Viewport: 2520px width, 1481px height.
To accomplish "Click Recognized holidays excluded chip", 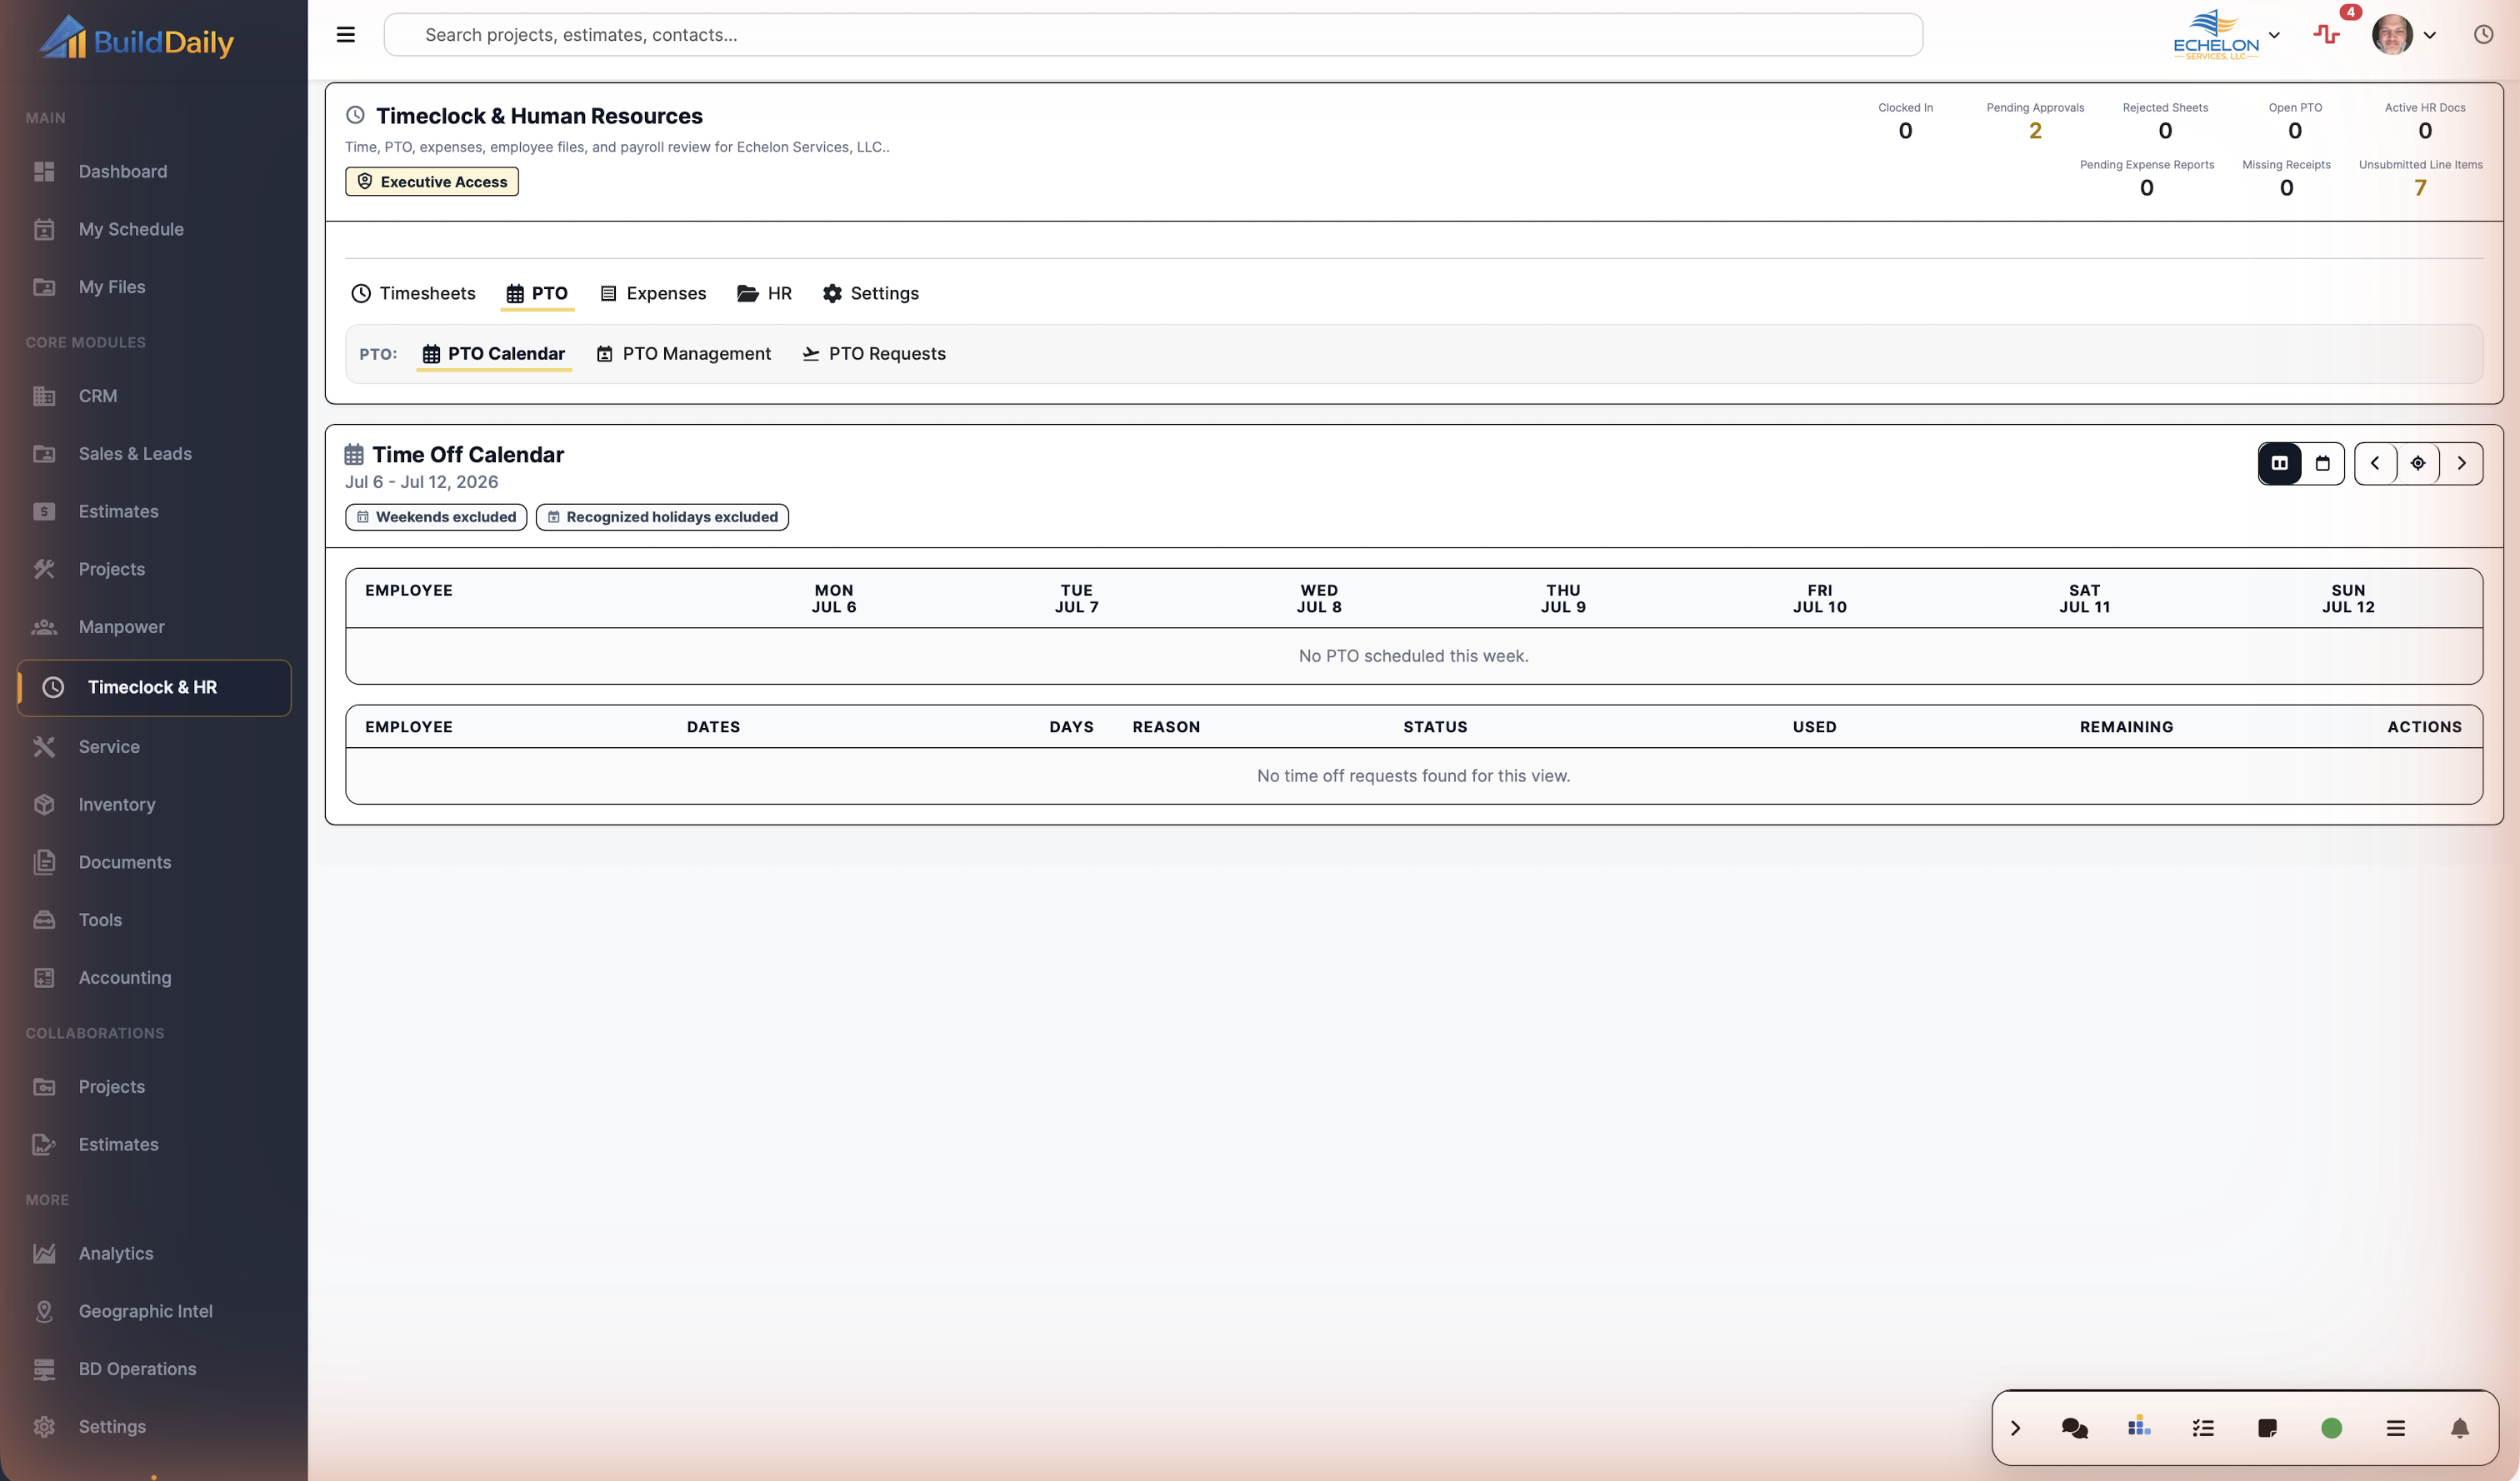I will pyautogui.click(x=662, y=516).
